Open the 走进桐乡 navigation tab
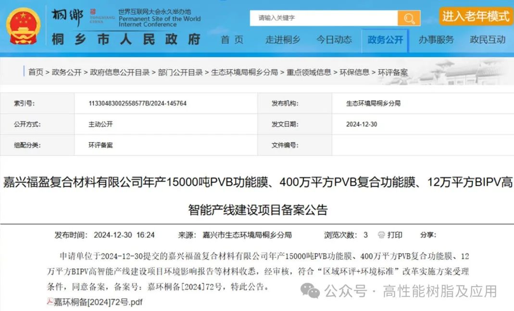 pos(283,40)
